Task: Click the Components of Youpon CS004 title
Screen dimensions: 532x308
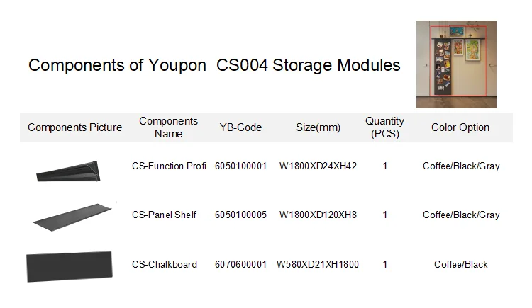Action: 214,66
